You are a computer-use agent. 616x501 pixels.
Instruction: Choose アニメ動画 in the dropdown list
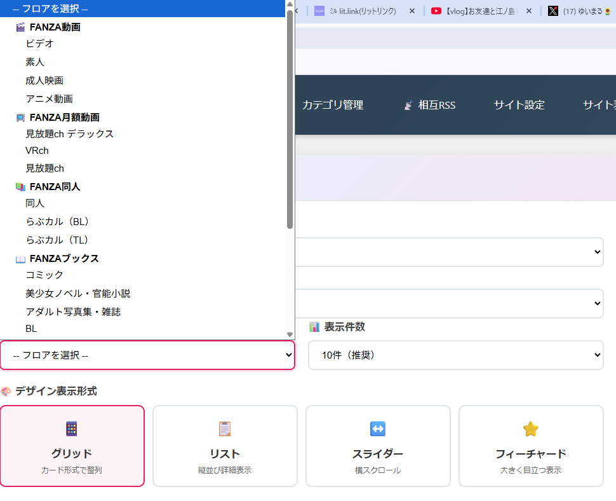click(x=49, y=99)
